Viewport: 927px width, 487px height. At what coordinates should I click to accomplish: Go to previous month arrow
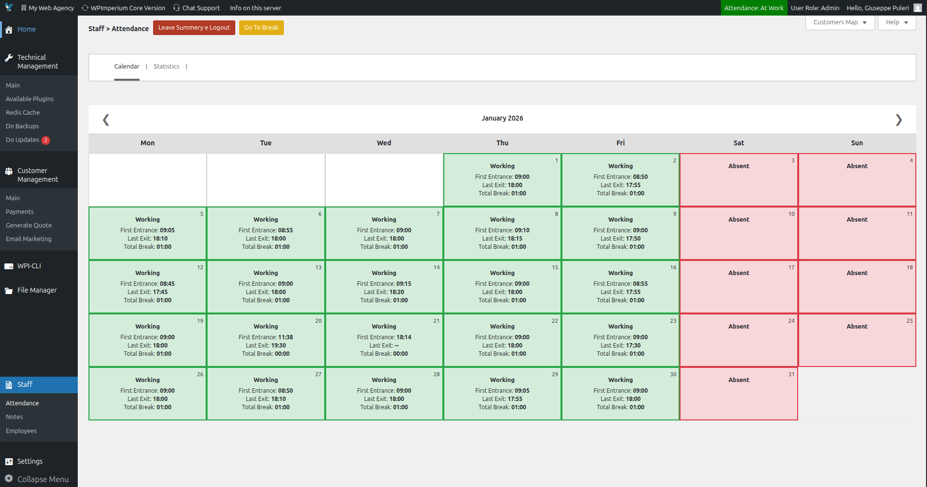[x=106, y=120]
